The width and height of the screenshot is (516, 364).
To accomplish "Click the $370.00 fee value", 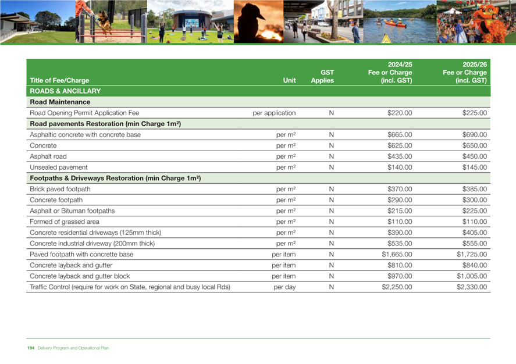I will (x=400, y=189).
